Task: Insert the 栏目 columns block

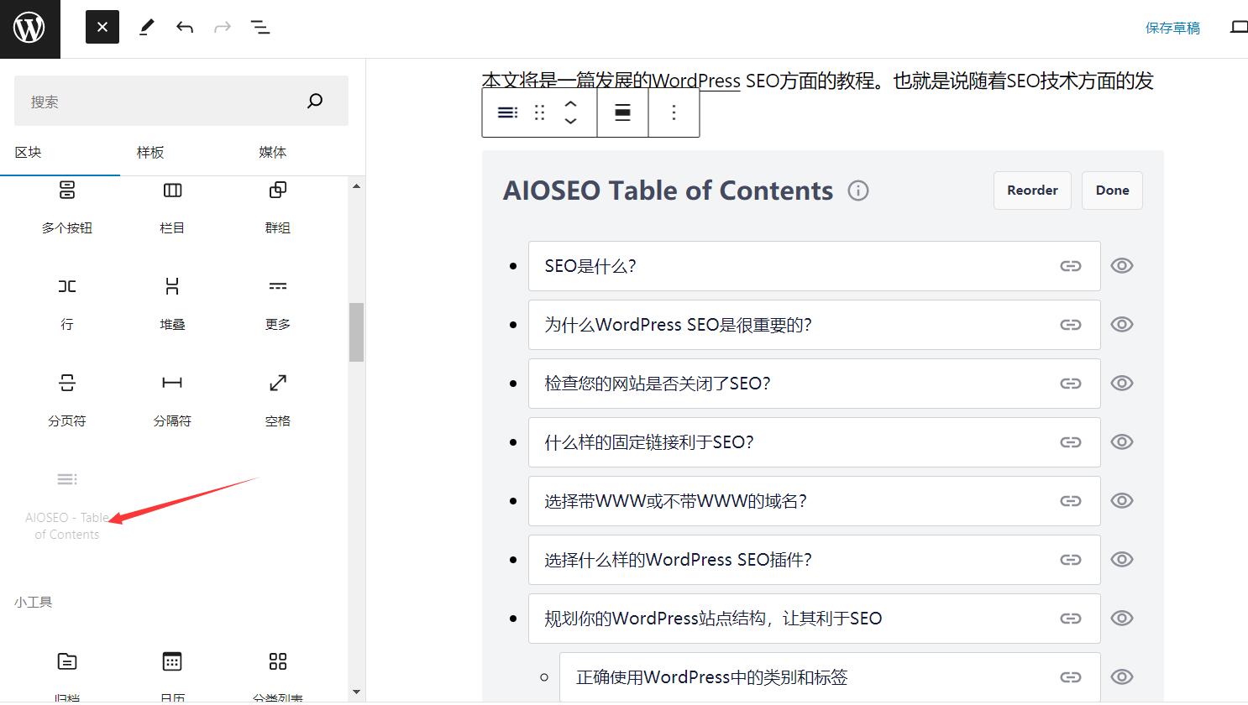Action: [172, 206]
